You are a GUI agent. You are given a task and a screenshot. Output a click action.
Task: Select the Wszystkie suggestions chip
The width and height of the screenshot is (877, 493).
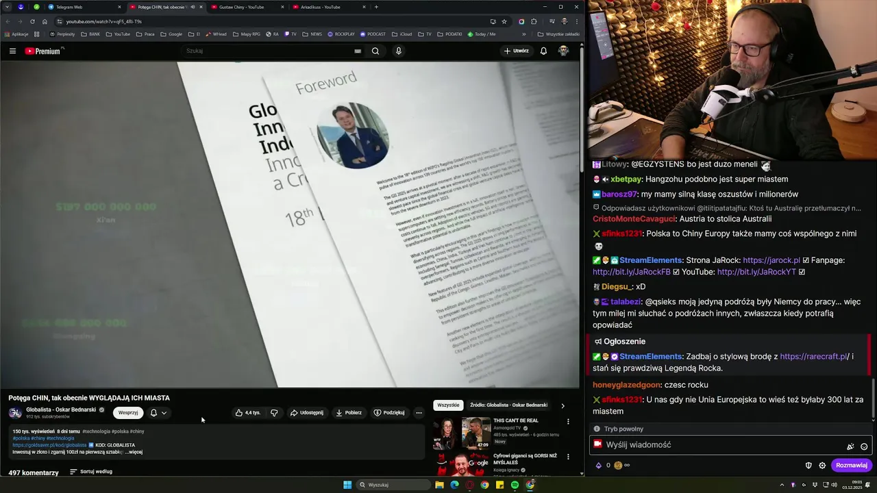448,405
